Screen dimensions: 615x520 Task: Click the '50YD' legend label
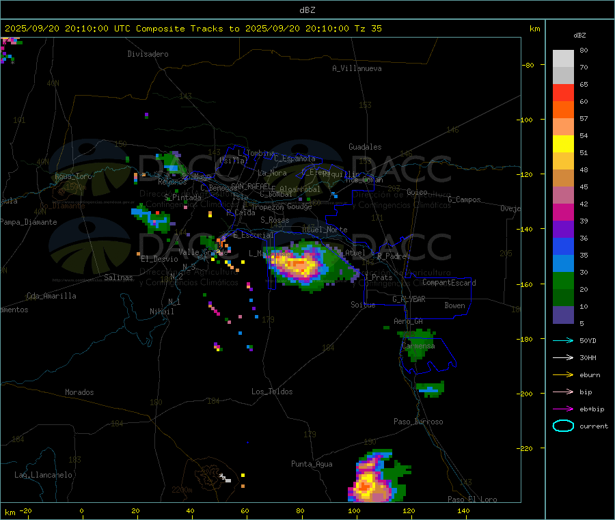[x=588, y=340]
